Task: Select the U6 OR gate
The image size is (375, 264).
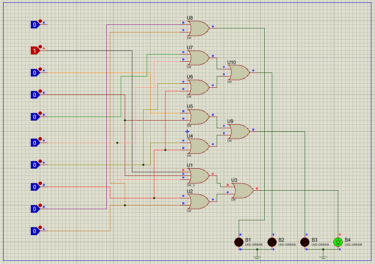Action: click(199, 87)
